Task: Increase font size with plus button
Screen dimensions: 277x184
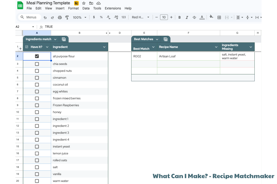Action: pyautogui.click(x=171, y=17)
